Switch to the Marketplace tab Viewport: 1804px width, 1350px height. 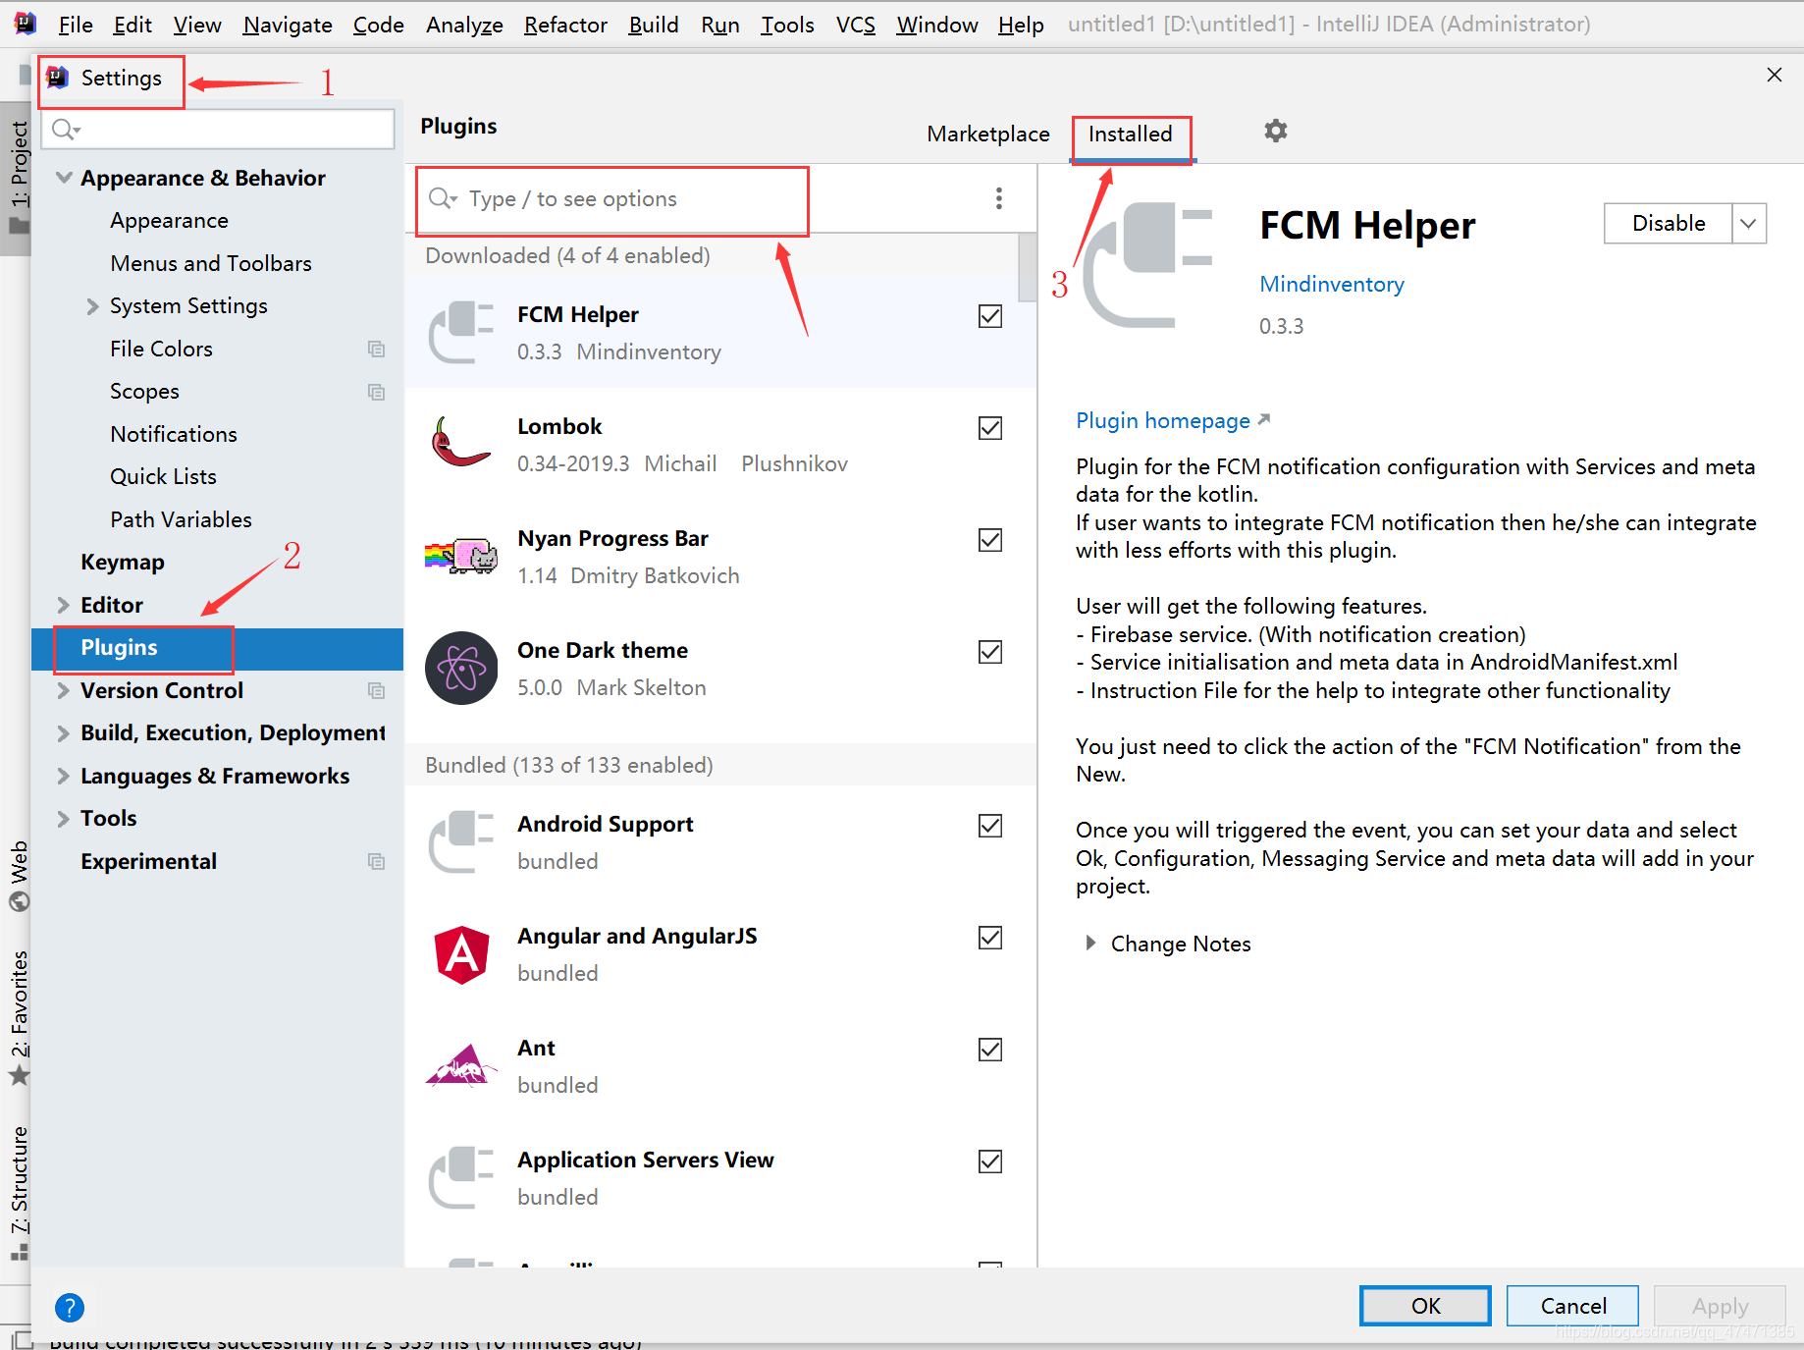point(987,134)
